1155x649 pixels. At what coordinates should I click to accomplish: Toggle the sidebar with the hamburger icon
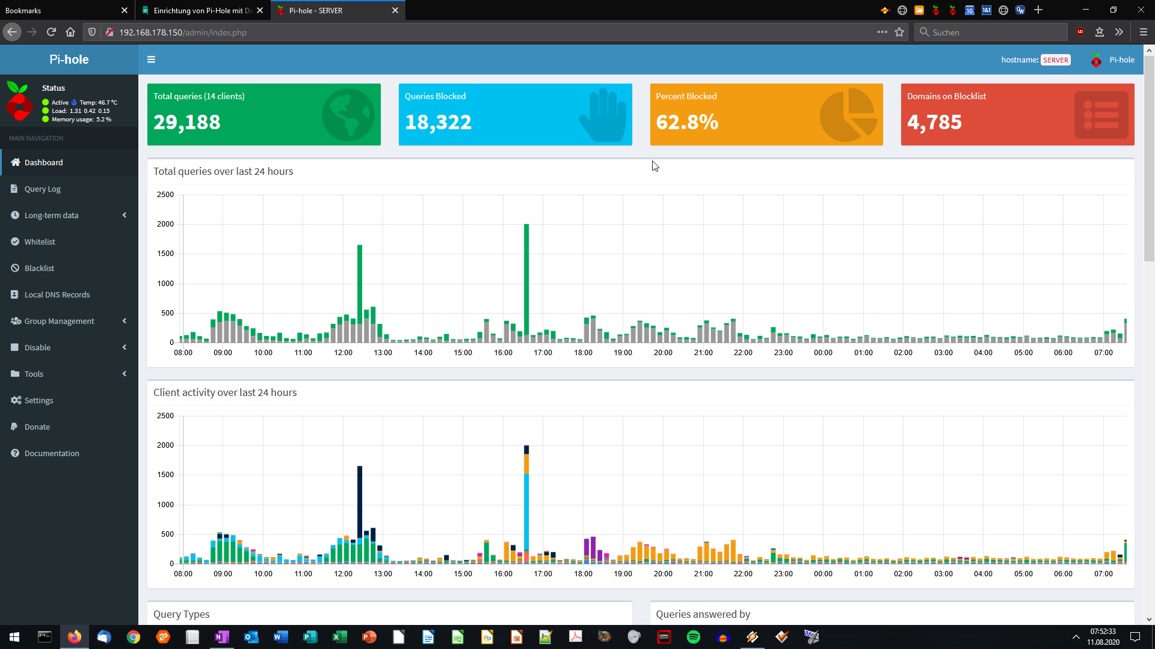151,59
